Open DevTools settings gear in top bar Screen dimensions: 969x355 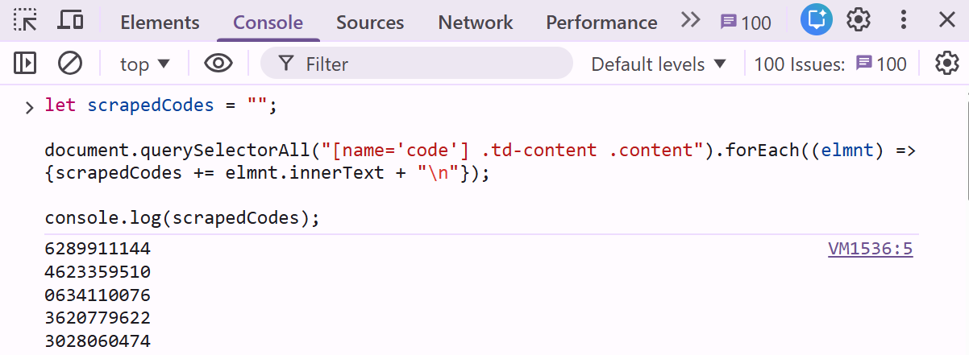[859, 21]
